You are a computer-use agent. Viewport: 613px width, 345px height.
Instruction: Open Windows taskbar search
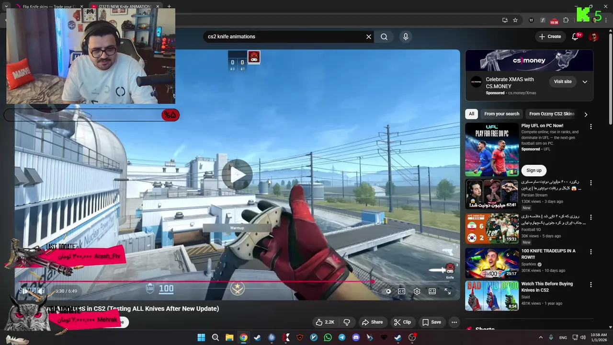[215, 337]
